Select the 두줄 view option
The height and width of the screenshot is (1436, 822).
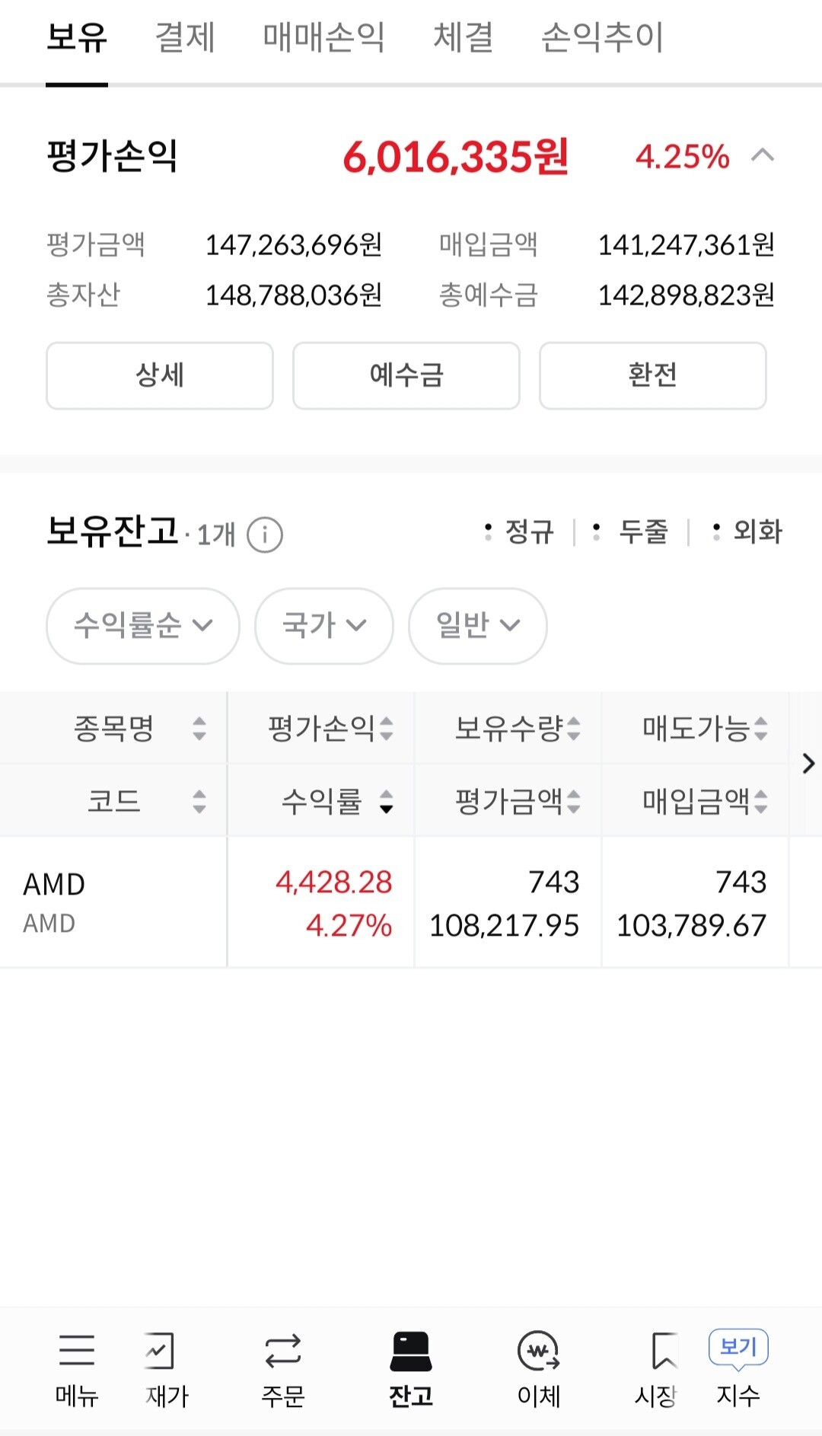pyautogui.click(x=632, y=531)
